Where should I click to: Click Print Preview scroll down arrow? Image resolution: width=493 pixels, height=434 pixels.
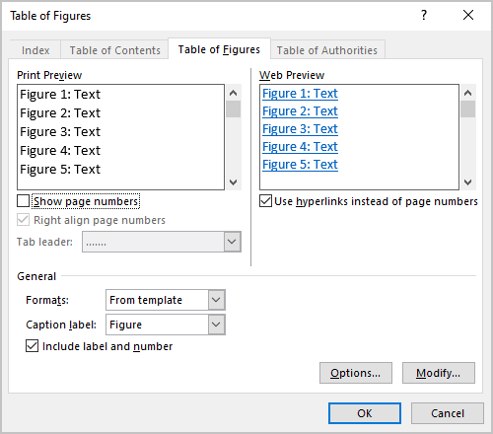coord(234,181)
